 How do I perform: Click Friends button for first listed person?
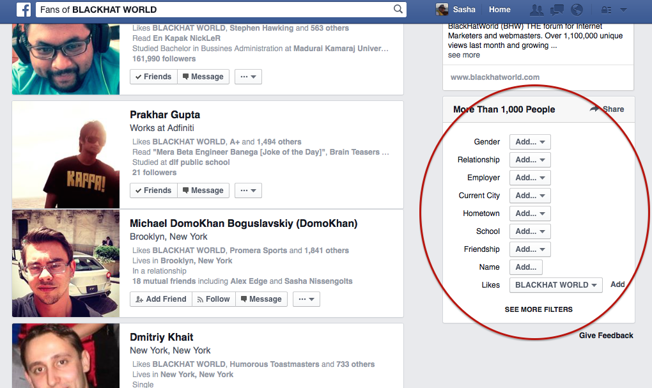(x=153, y=77)
